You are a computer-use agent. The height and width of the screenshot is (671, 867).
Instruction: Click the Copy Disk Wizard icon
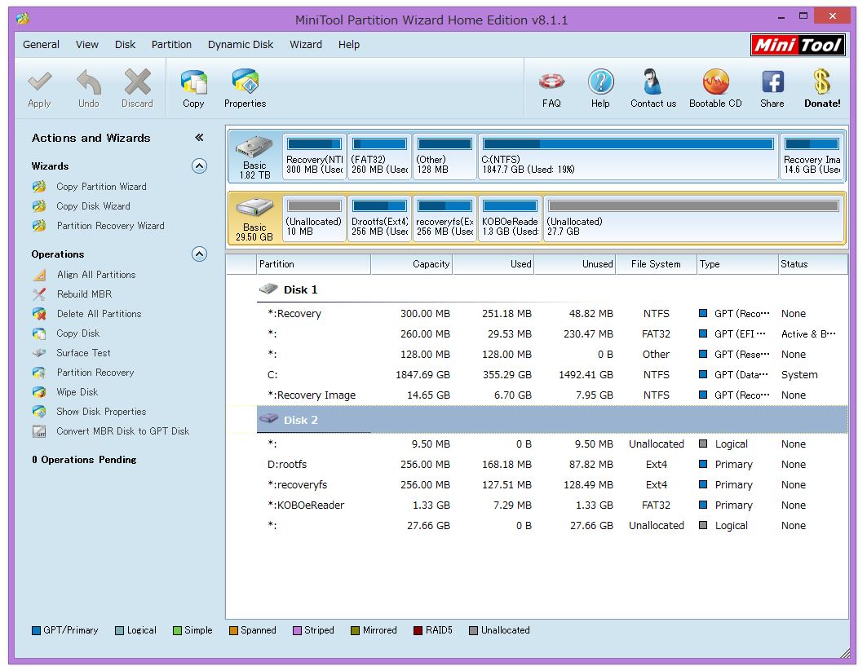point(39,206)
